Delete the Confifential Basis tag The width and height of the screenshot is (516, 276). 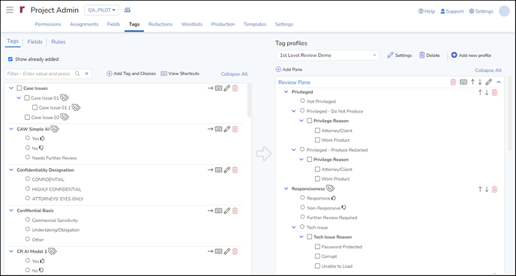coord(235,211)
